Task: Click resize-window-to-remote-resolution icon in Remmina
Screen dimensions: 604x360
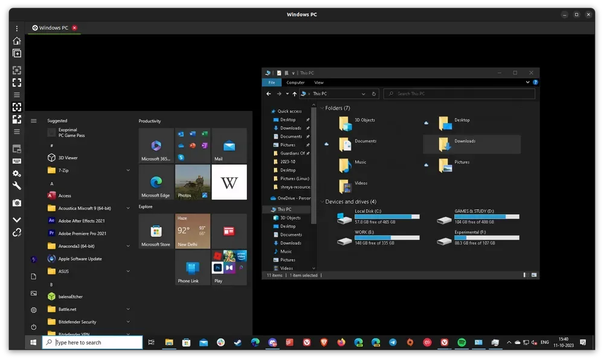Action: [16, 71]
